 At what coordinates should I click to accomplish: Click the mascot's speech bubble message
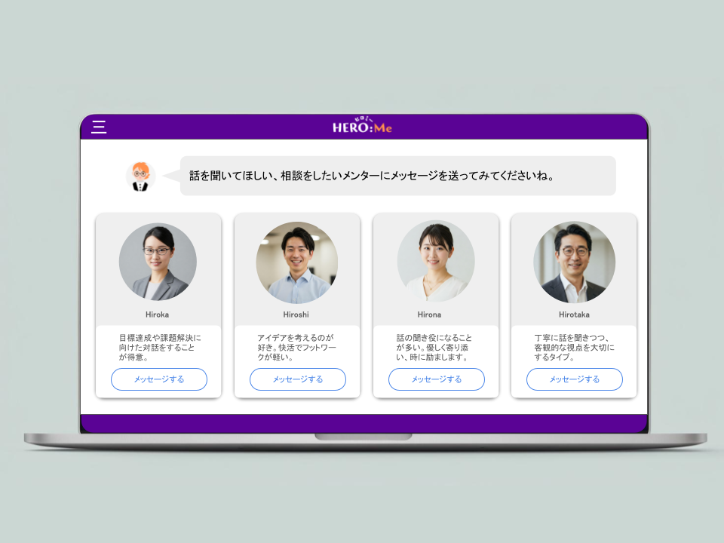pyautogui.click(x=397, y=176)
